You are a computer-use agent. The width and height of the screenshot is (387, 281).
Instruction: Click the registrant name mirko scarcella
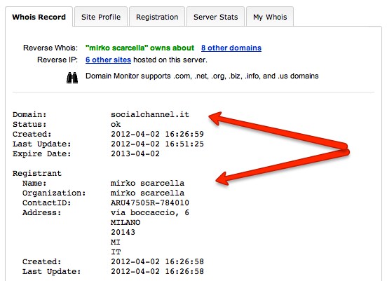pyautogui.click(x=147, y=183)
